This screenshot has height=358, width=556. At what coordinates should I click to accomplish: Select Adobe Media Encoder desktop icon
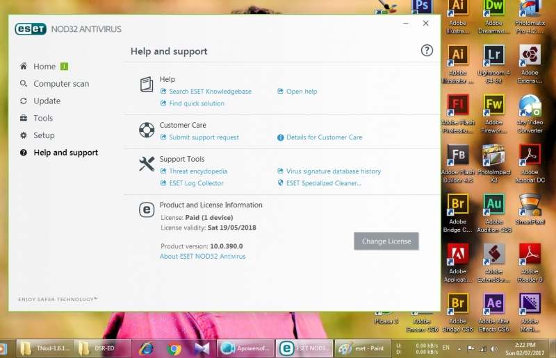[x=530, y=313]
